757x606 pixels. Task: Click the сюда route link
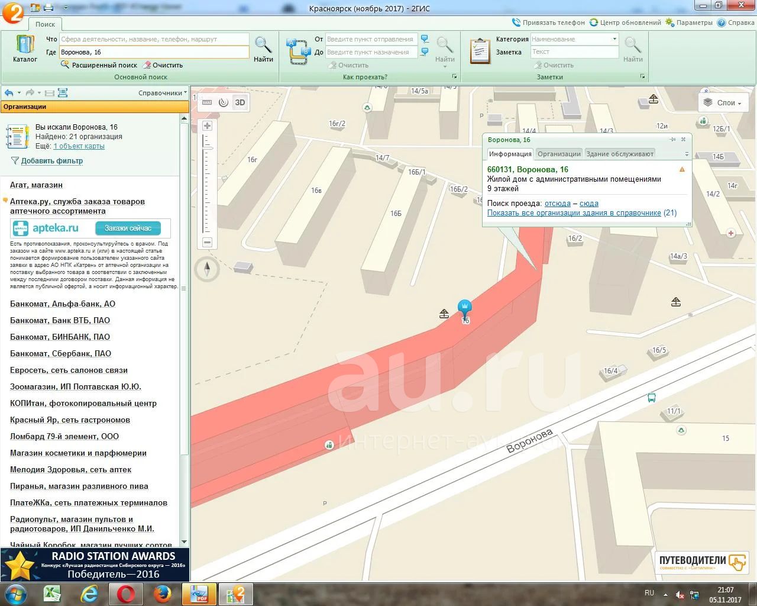588,204
